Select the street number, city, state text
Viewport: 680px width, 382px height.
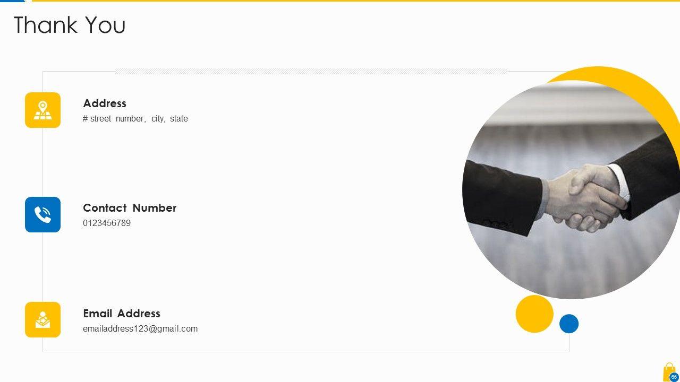135,119
